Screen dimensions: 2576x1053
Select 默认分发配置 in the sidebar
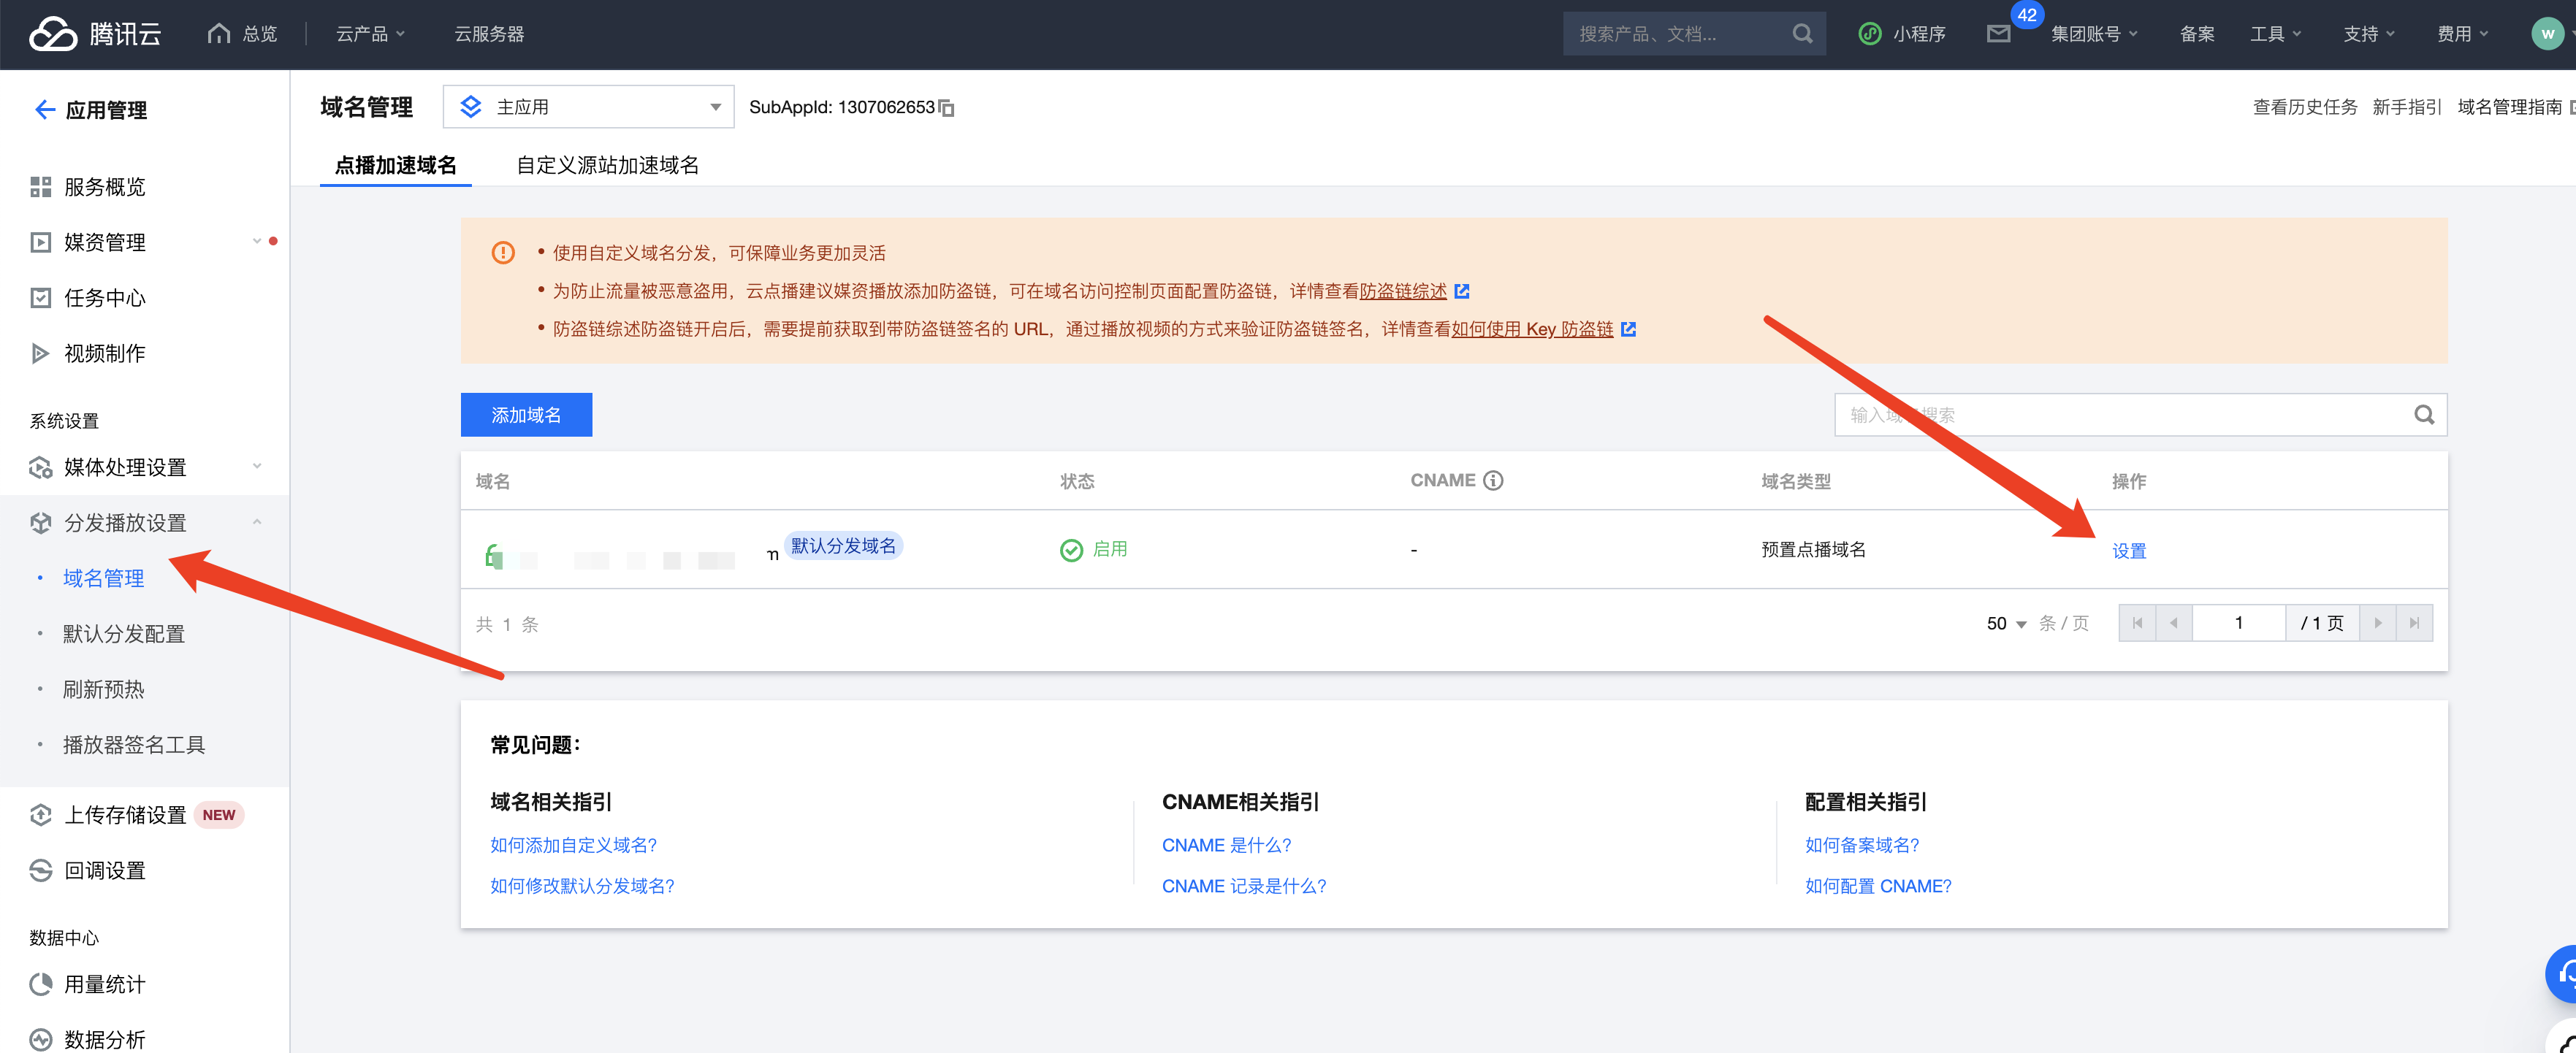tap(124, 634)
